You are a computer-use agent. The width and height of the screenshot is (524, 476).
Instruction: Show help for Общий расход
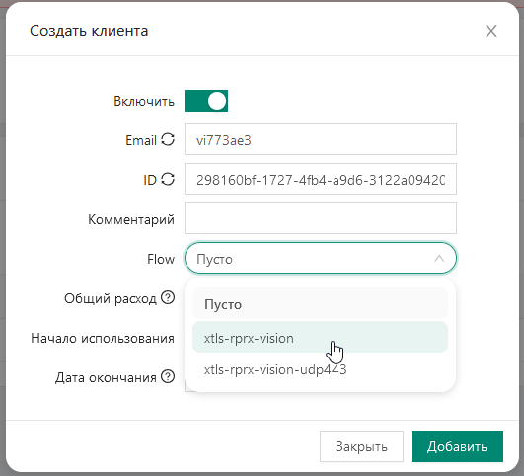[x=168, y=297]
